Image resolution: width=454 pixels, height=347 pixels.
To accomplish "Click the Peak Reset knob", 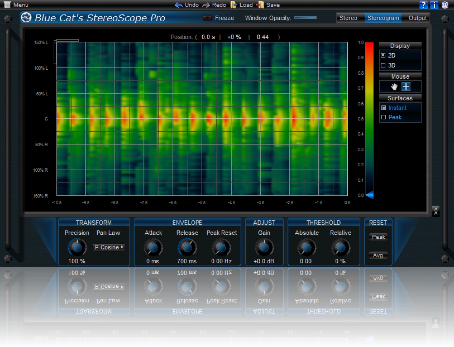I will tap(221, 247).
